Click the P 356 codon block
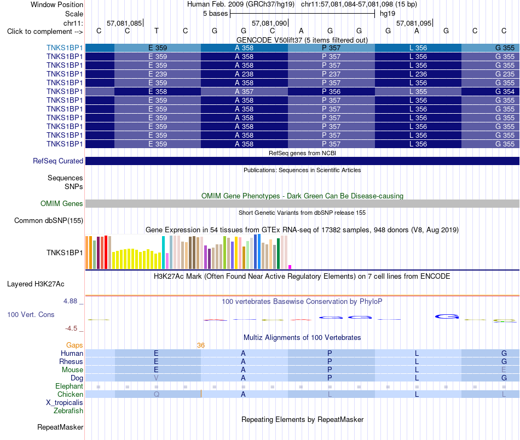 click(331, 91)
